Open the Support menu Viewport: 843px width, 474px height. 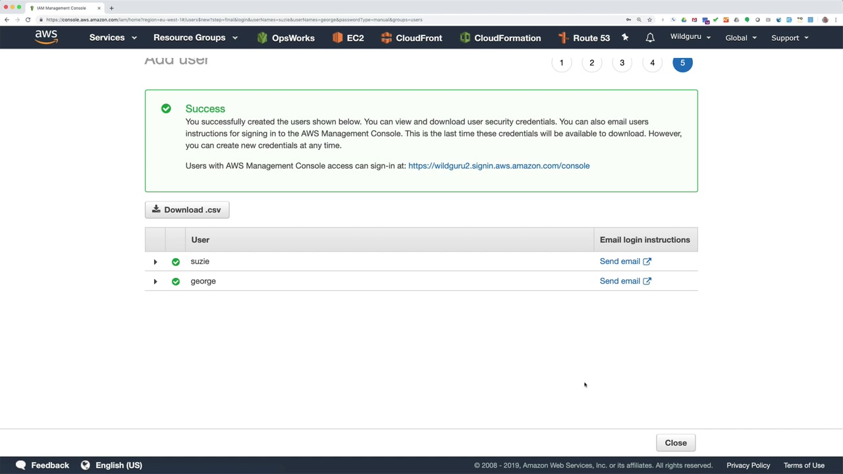(790, 38)
